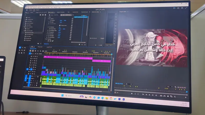Click Add Marker button in Program Monitor
This screenshot has height=115, width=205.
[132, 94]
